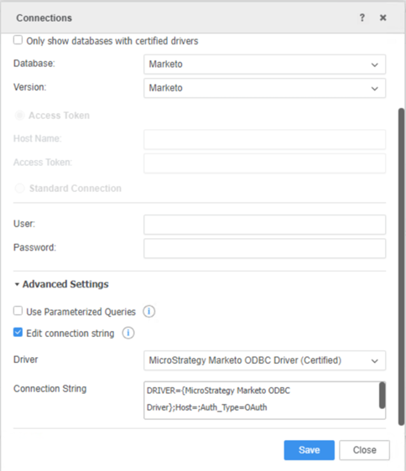The width and height of the screenshot is (406, 471).
Task: Select the Standard Connection radio button
Action: [19, 189]
